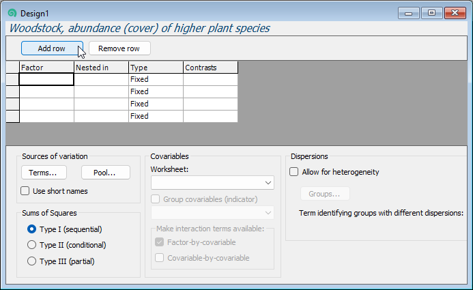473x290 pixels.
Task: Select Type I (sequential) sums of squares
Action: [x=31, y=229]
